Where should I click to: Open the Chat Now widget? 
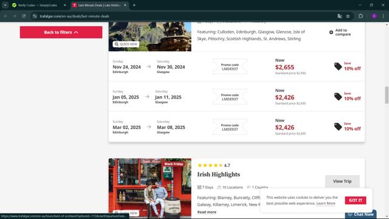click(360, 214)
